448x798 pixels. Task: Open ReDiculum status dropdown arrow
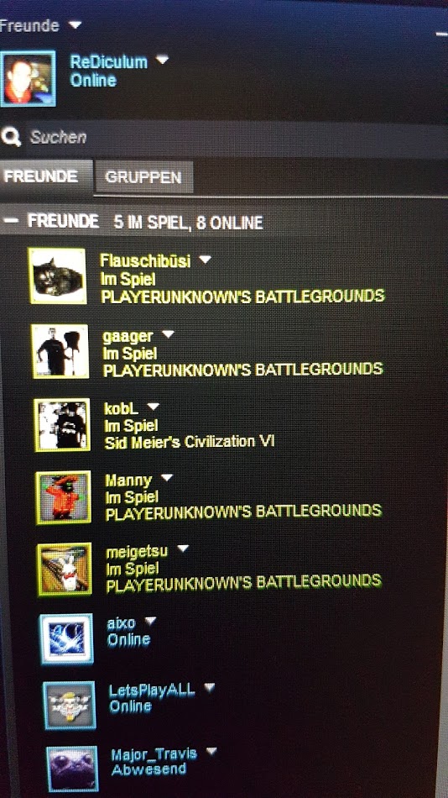pyautogui.click(x=162, y=60)
